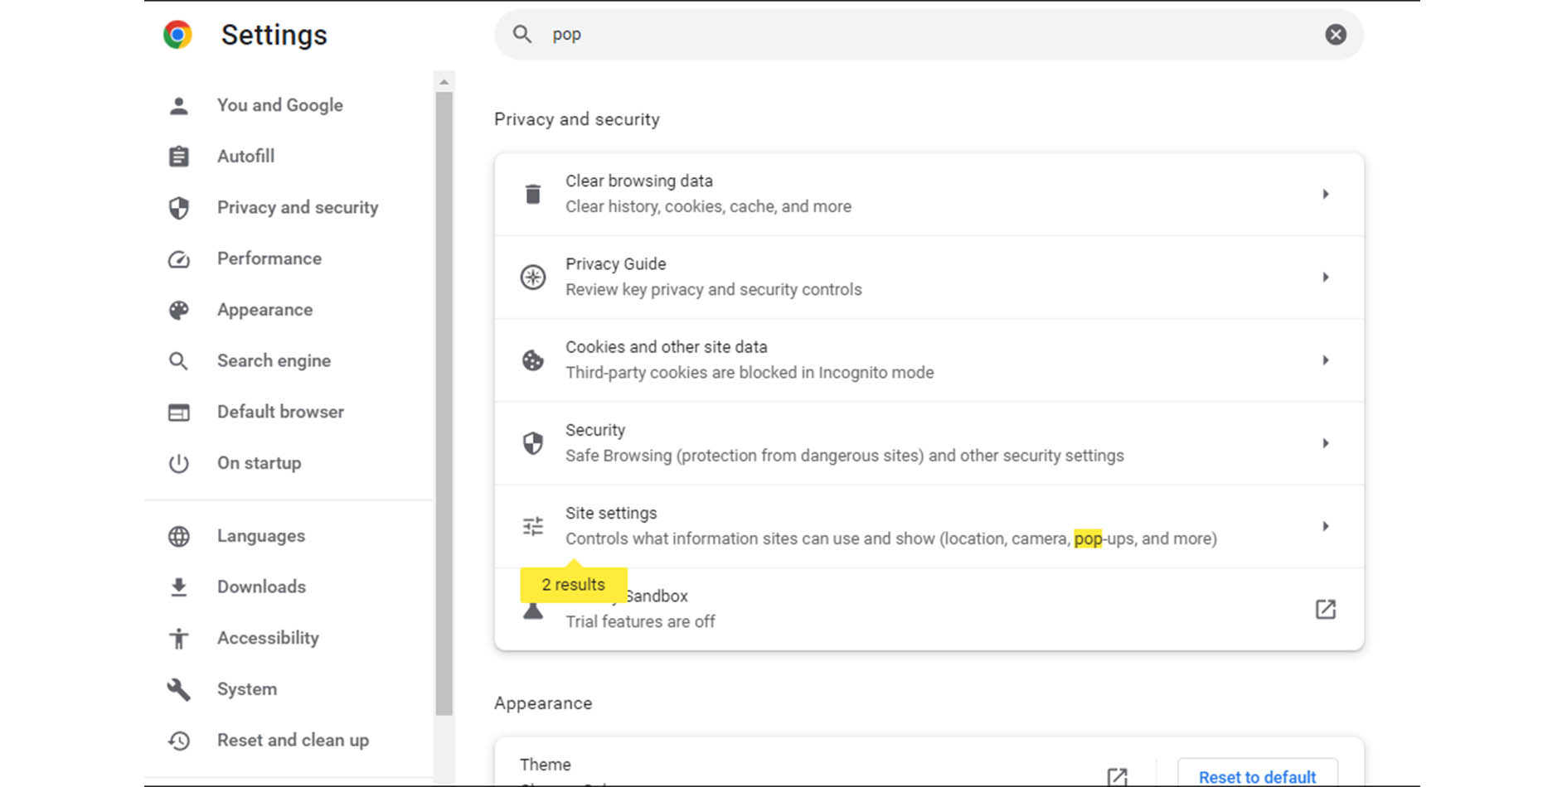Click the sidebar scrollbar up arrow

(x=444, y=82)
